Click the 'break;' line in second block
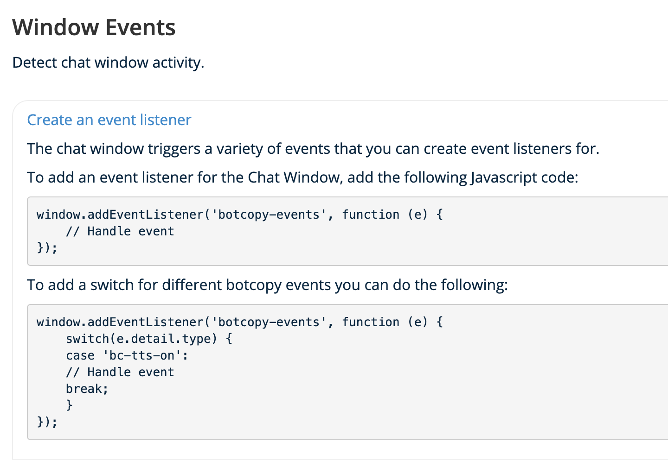668x468 pixels. 87,389
